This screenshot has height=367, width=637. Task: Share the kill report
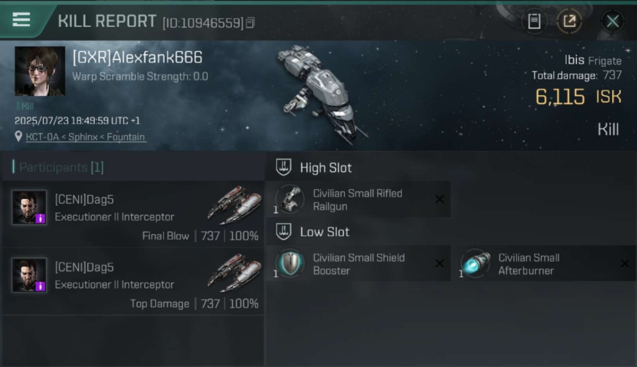569,21
